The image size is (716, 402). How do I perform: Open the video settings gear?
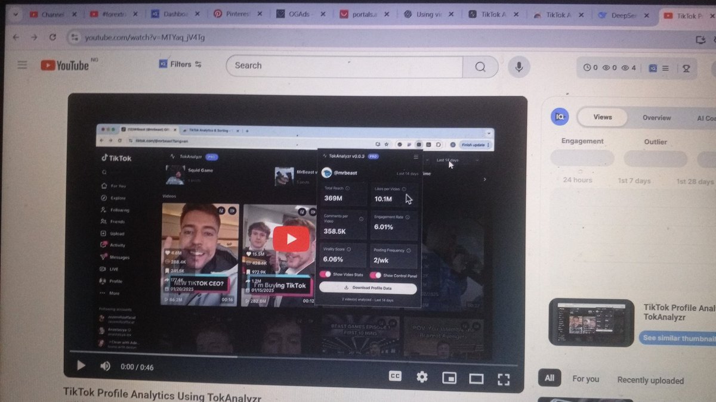point(422,376)
